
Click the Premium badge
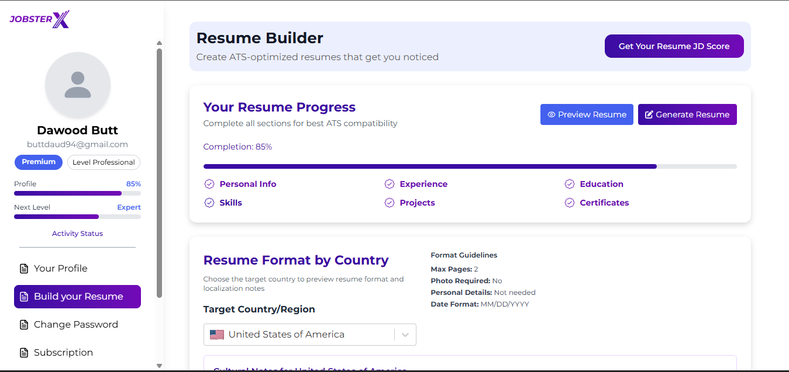point(39,162)
